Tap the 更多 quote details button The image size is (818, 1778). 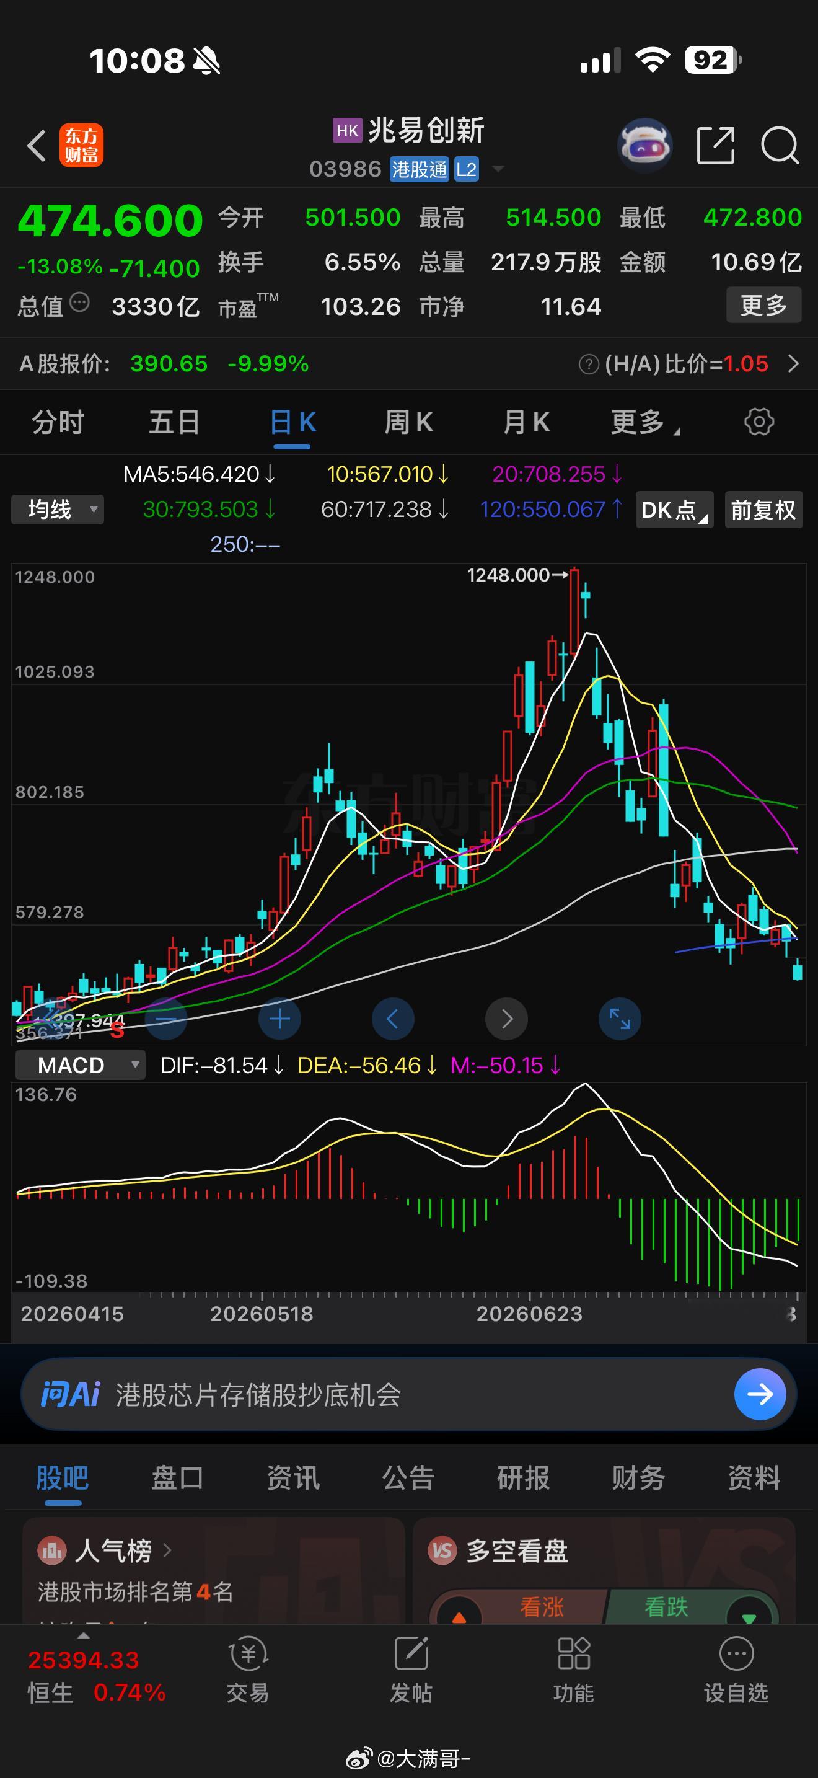click(x=763, y=304)
